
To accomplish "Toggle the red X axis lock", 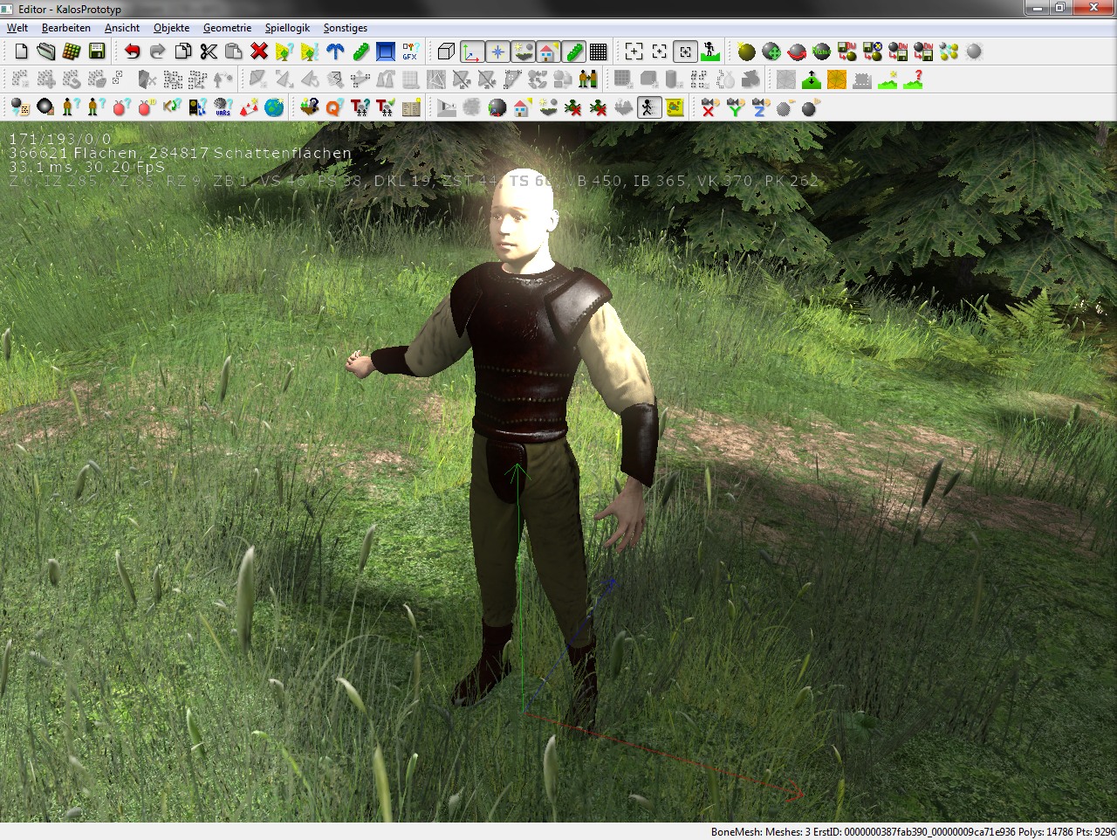I will pos(709,107).
